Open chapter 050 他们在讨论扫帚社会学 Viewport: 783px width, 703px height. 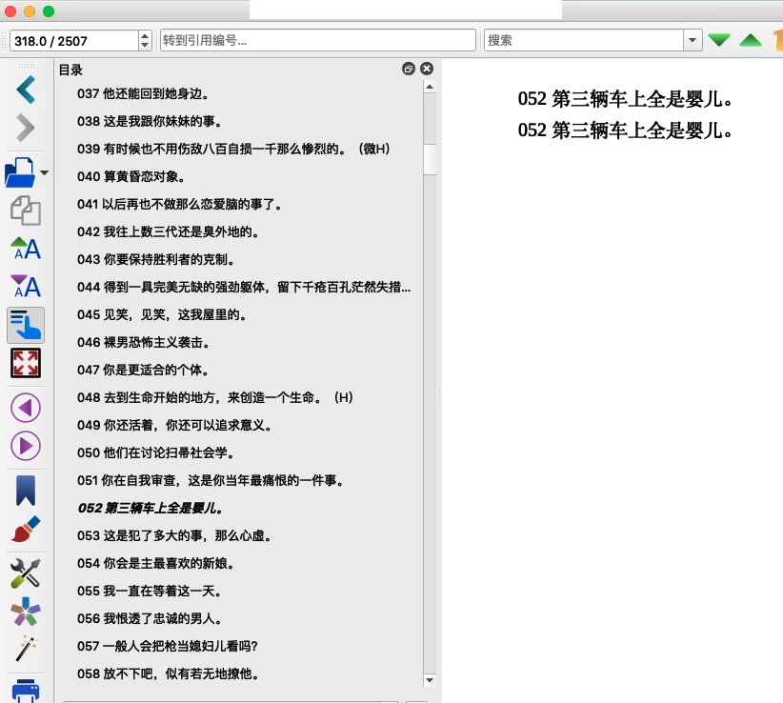(x=156, y=452)
